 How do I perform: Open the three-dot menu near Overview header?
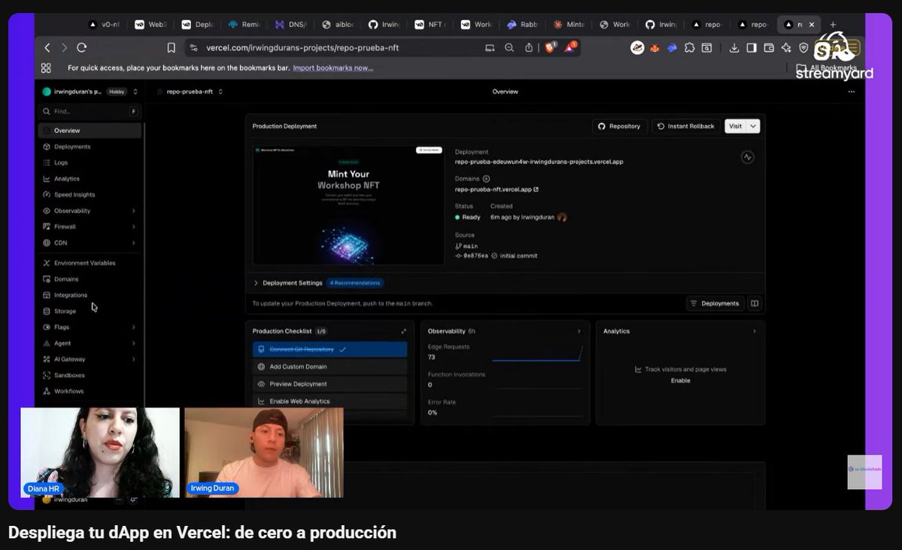(x=852, y=92)
